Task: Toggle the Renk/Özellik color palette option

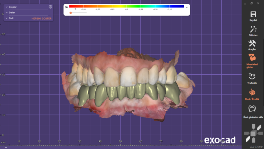Action: click(x=253, y=92)
